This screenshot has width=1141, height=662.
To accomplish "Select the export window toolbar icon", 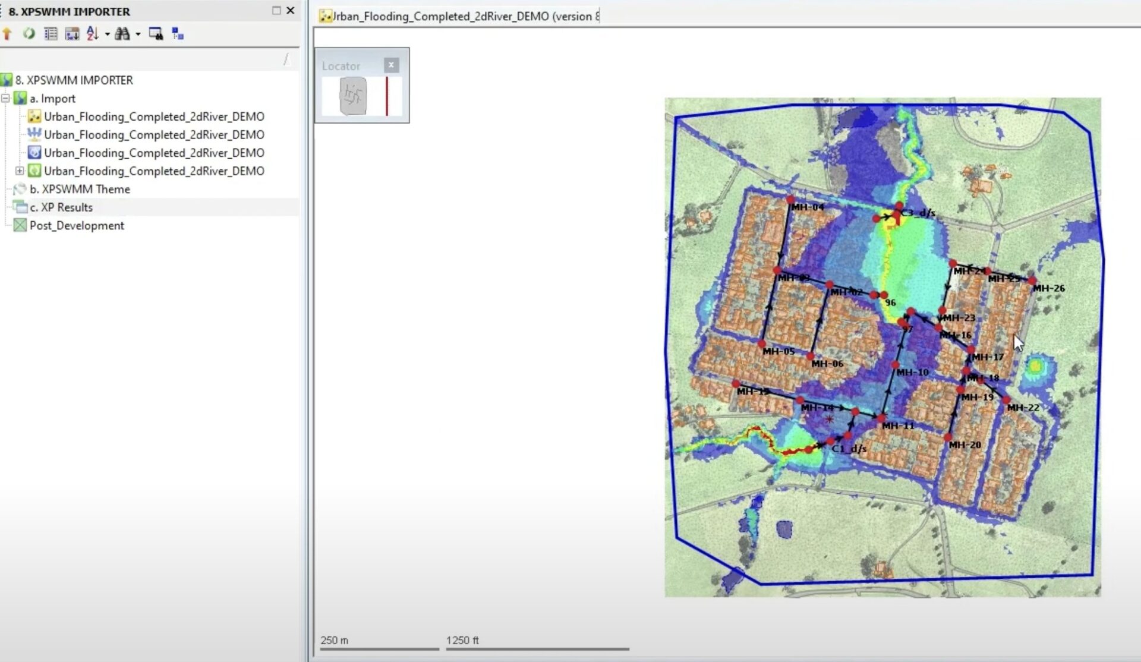I will point(72,34).
